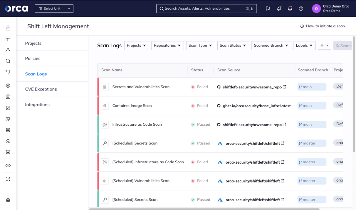Image resolution: width=356 pixels, height=210 pixels.
Task: Open the graph nodes sidebar icon
Action: (x=8, y=72)
